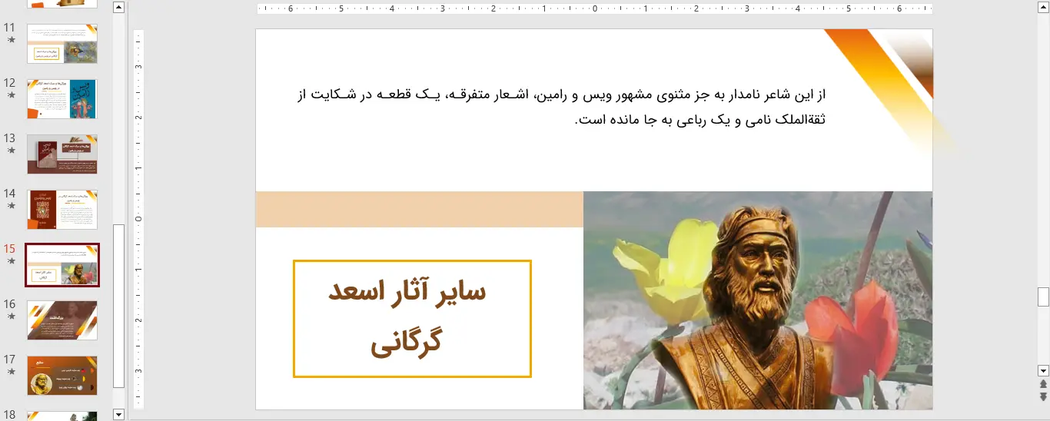This screenshot has width=1050, height=421.
Task: Select slide 17 thumbnail
Action: click(62, 376)
